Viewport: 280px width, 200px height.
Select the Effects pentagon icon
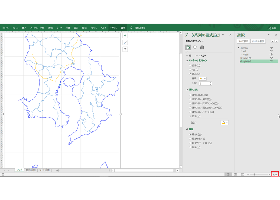pyautogui.click(x=195, y=47)
